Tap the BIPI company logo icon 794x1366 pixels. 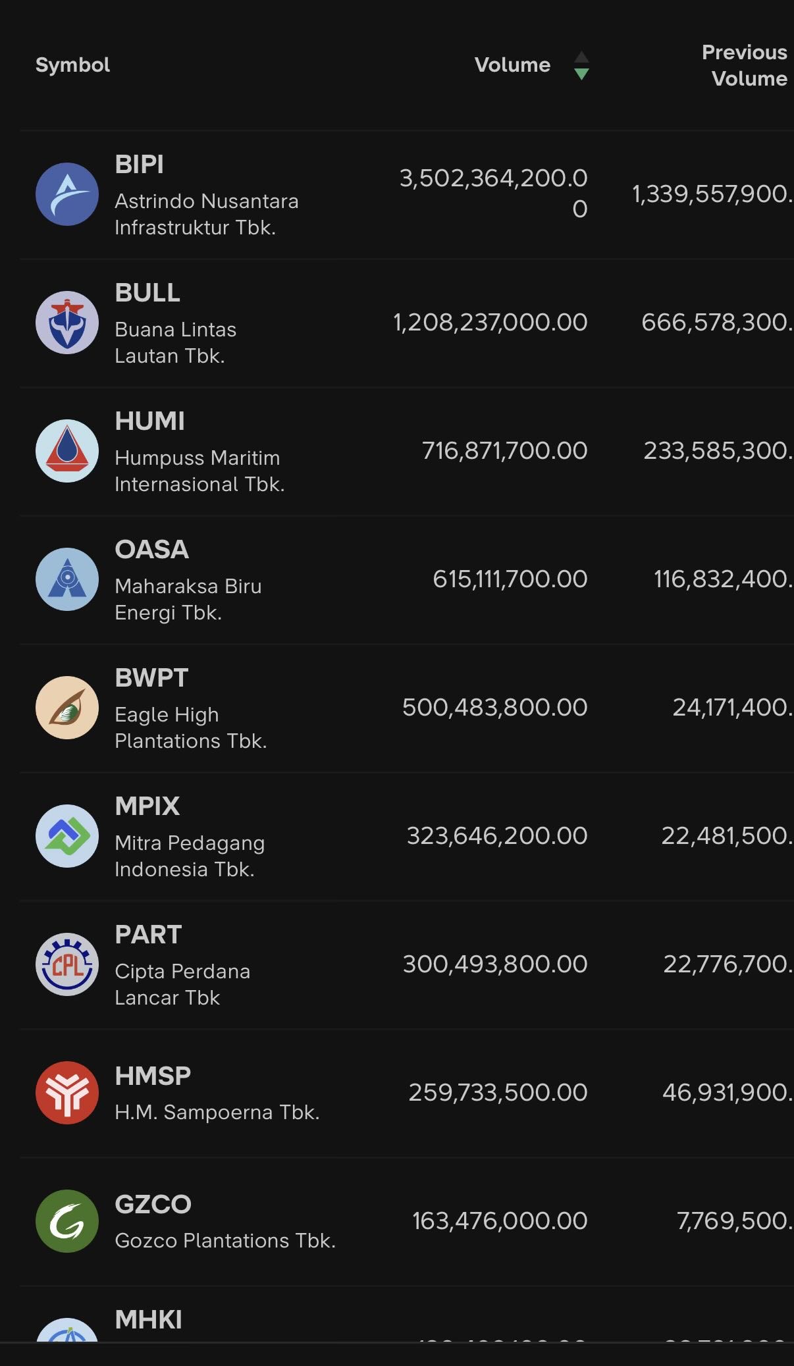point(67,194)
